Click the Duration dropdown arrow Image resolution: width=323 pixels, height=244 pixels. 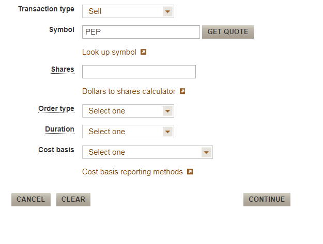pos(167,132)
